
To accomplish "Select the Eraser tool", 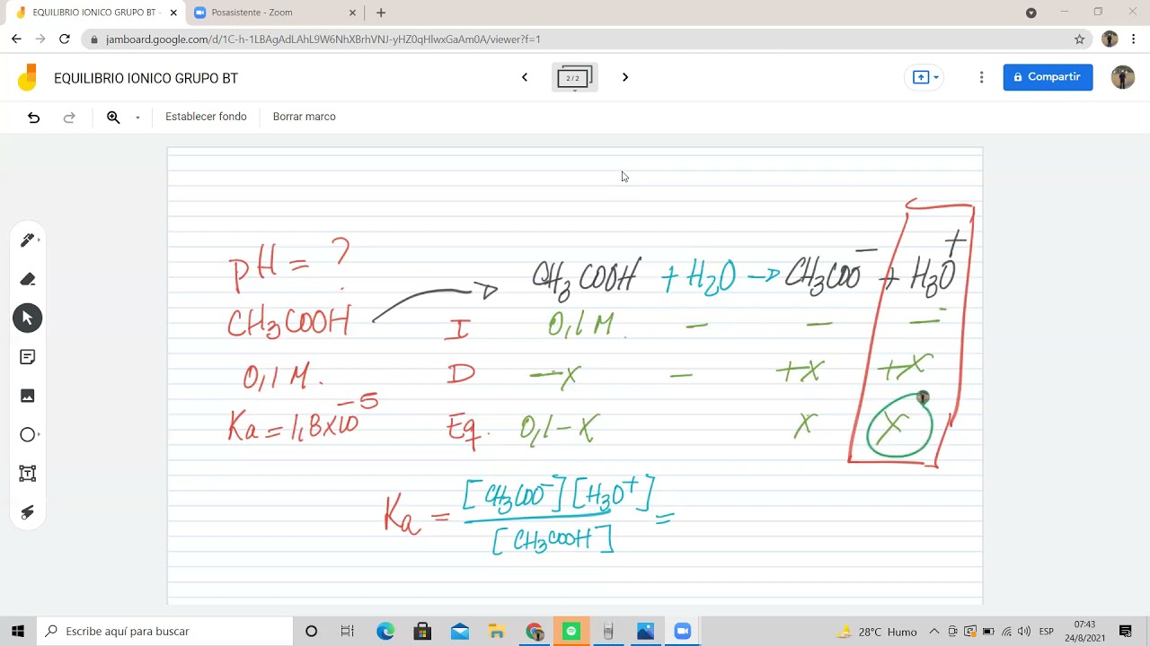I will [27, 279].
